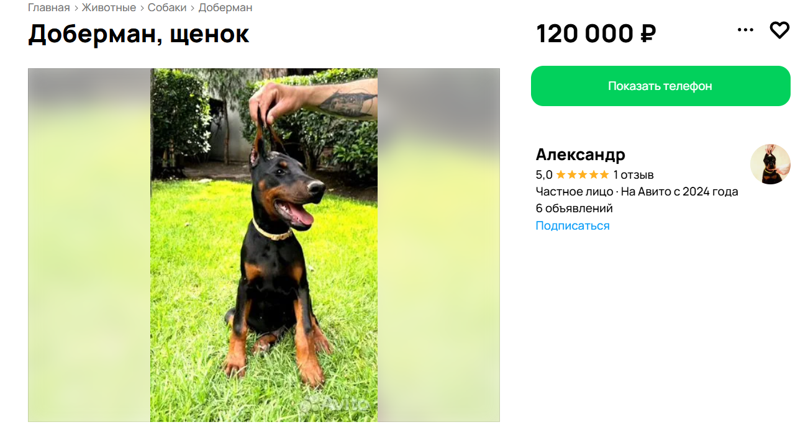Click the Avito watermark on the photo
Screen dimensions: 808x427
[336, 403]
